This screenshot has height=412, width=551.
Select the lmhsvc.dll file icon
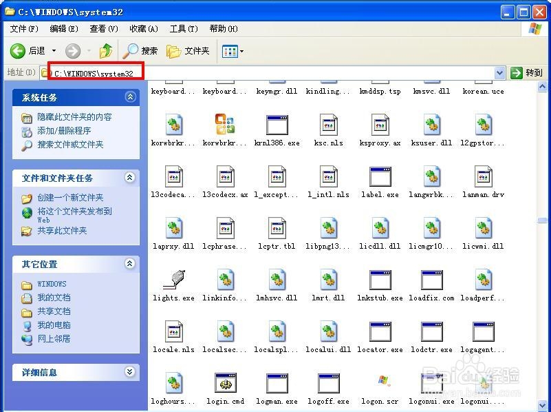(x=277, y=280)
